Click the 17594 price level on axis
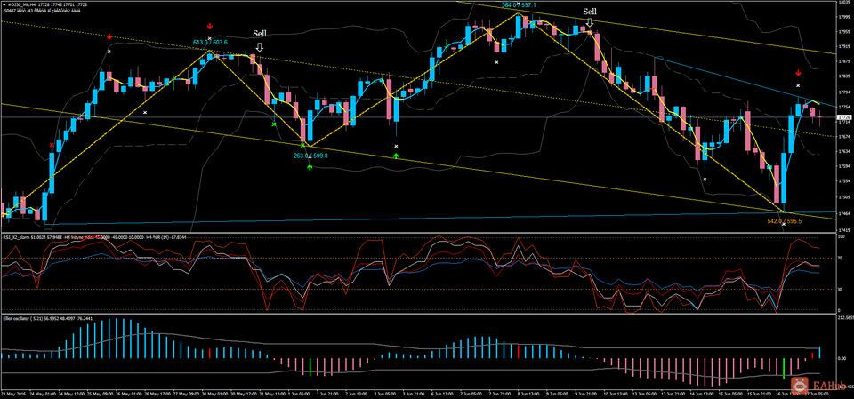This screenshot has height=399, width=854. point(845,166)
